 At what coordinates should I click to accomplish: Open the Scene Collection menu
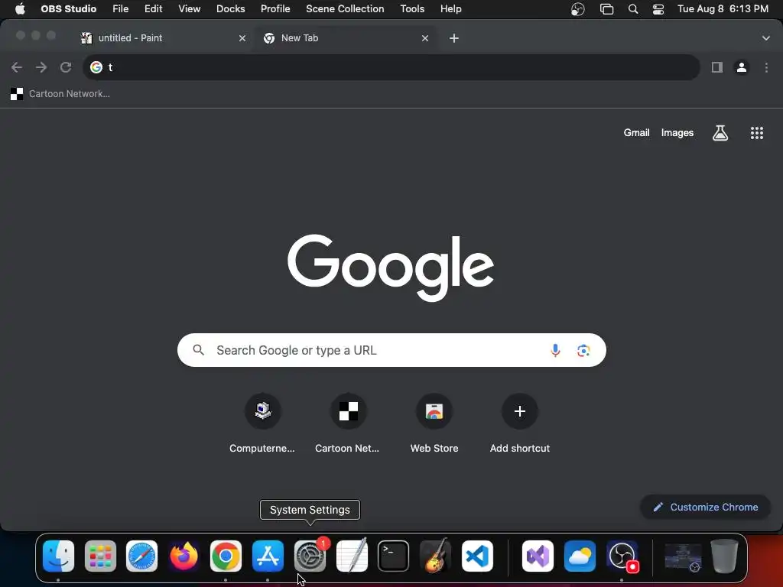[345, 9]
